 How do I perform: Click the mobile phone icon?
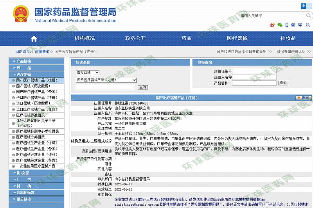(288, 25)
